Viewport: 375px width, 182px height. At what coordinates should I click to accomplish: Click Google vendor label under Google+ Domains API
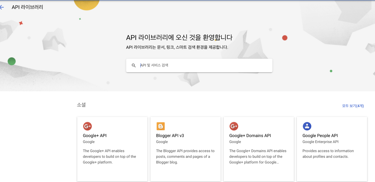coord(235,142)
